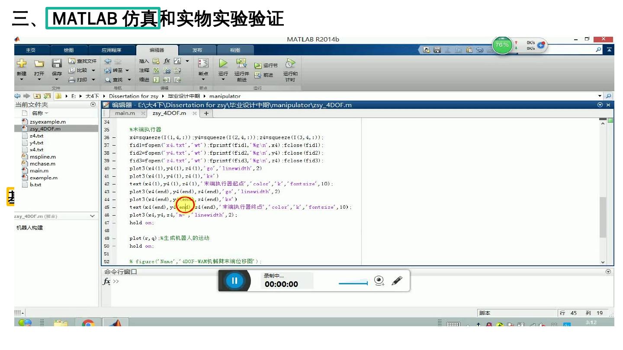Open the Current Folder panel actions menu
The image size is (623, 350).
tap(93, 105)
